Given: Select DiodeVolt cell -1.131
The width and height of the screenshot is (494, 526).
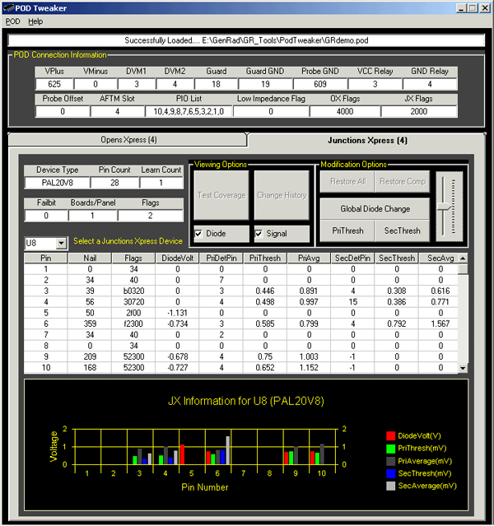Looking at the screenshot, I should (x=178, y=313).
